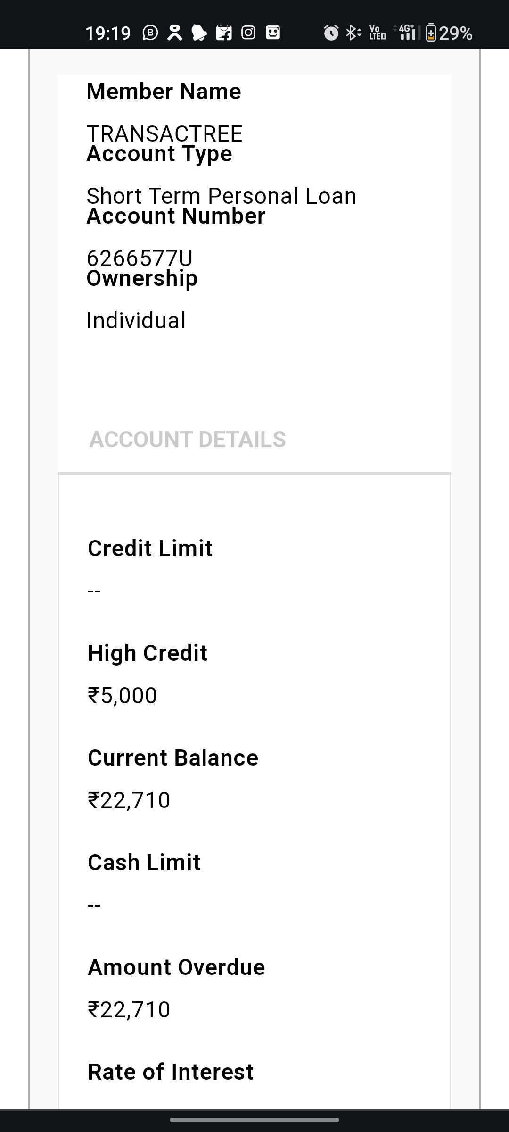Viewport: 509px width, 1132px height.
Task: Tap the Flipkart shopping bag icon
Action: tap(224, 33)
